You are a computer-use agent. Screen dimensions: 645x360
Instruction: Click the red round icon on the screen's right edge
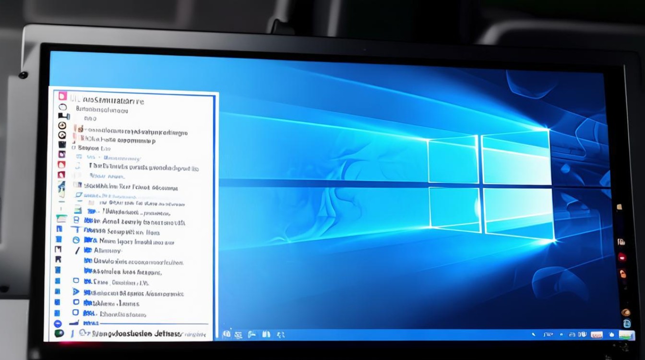622,258
